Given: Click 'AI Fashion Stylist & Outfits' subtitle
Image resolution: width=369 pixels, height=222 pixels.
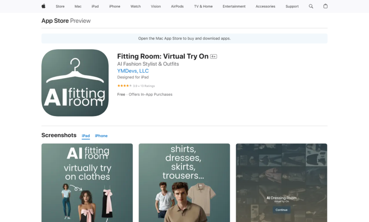Looking at the screenshot, I should click(148, 64).
